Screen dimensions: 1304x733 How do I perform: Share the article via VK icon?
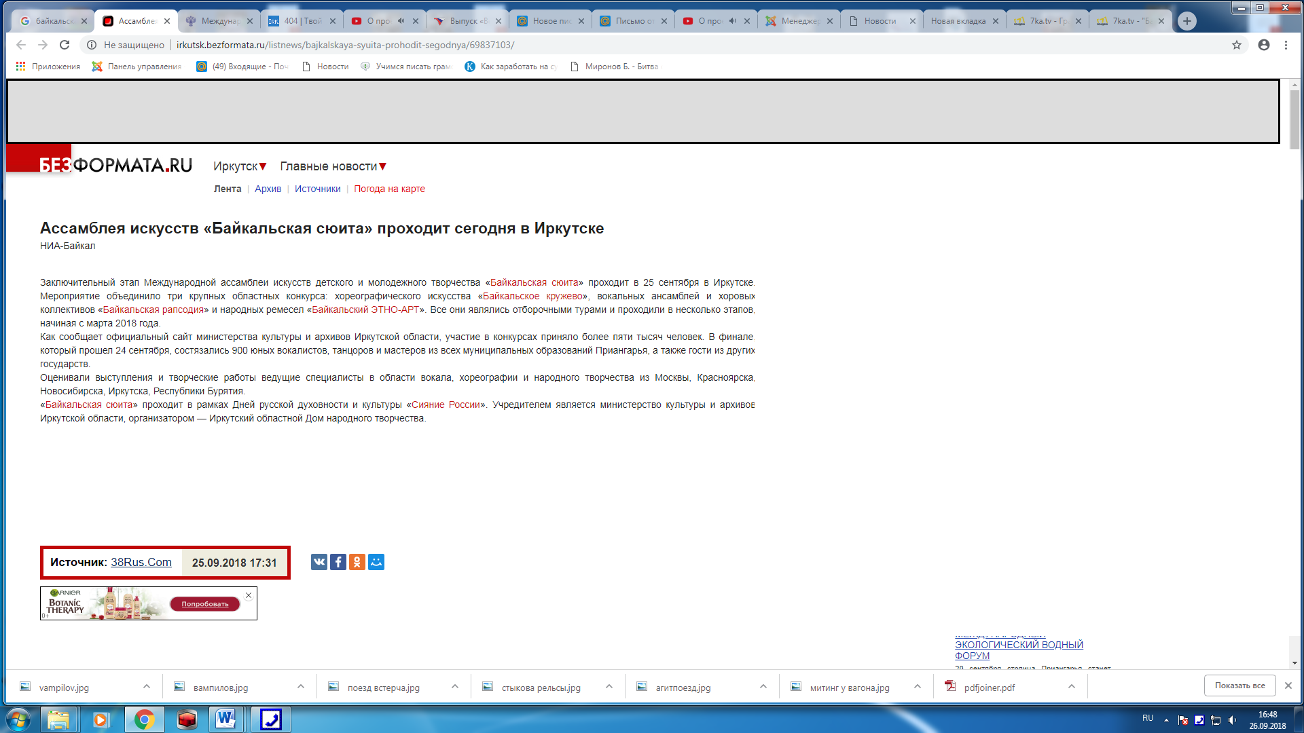tap(319, 562)
